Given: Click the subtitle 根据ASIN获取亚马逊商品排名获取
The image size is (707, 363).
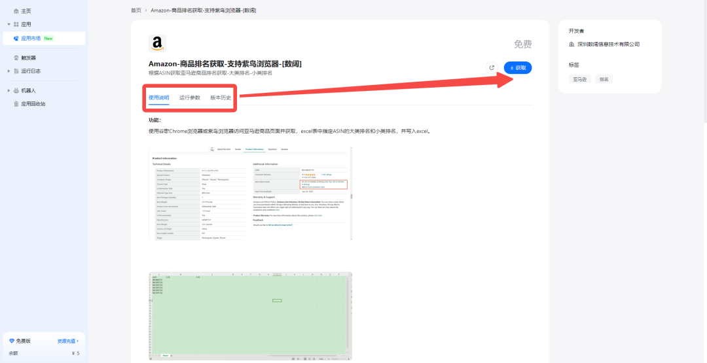Looking at the screenshot, I should [210, 73].
